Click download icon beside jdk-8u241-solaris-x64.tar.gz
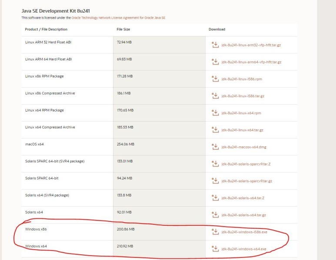 point(215,214)
